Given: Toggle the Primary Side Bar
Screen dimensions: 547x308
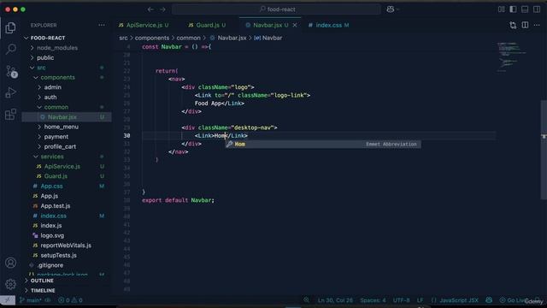Looking at the screenshot, I should point(513,9).
